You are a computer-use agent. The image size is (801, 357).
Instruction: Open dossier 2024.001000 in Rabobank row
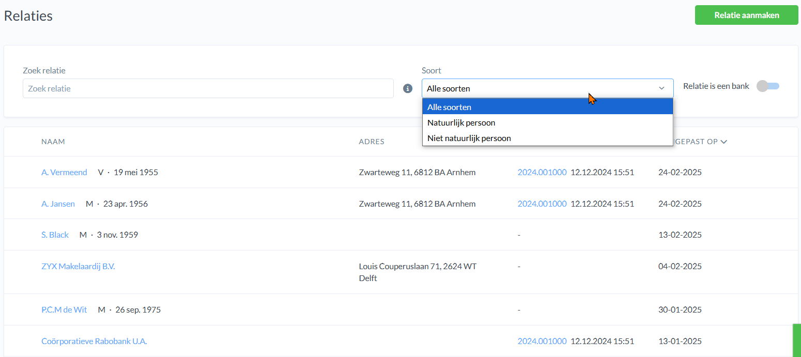pyautogui.click(x=542, y=342)
